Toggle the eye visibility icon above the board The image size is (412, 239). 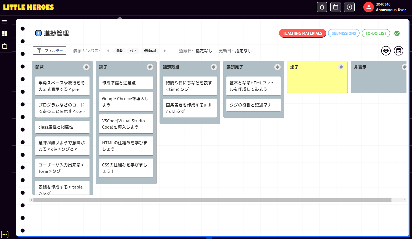point(386,51)
